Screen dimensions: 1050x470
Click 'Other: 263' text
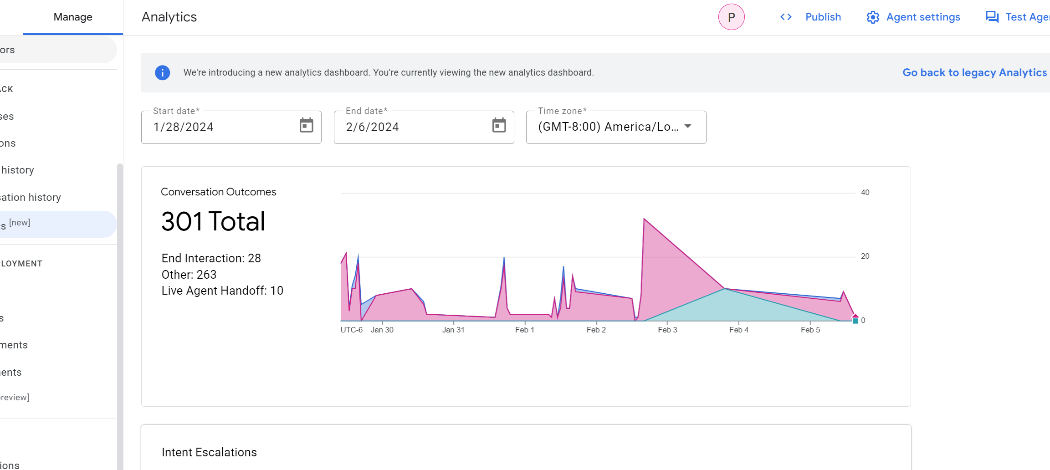pyautogui.click(x=189, y=275)
